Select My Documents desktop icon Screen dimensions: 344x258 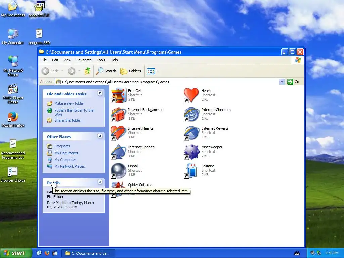[x=13, y=9]
